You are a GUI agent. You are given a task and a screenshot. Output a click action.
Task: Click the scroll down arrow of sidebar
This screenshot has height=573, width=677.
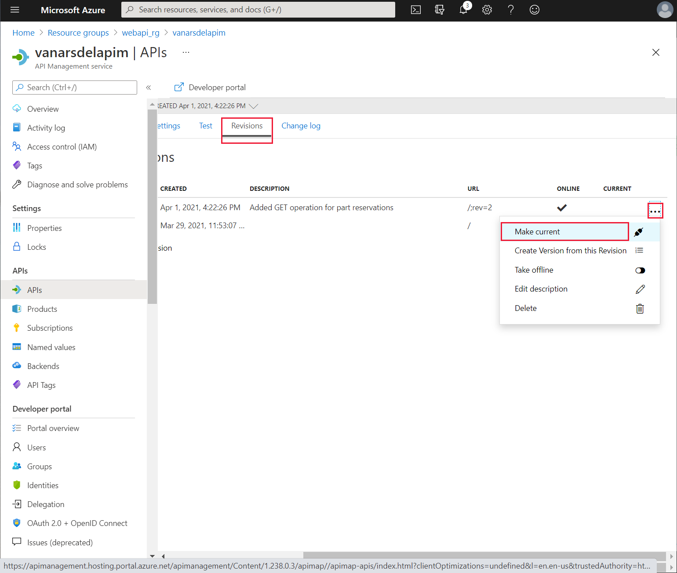click(152, 556)
